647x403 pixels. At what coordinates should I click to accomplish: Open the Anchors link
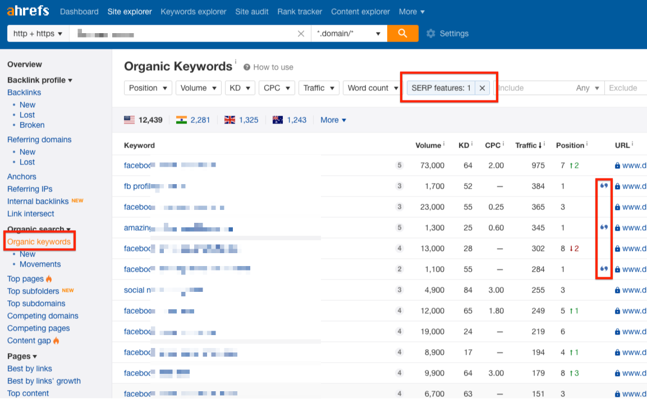[21, 176]
